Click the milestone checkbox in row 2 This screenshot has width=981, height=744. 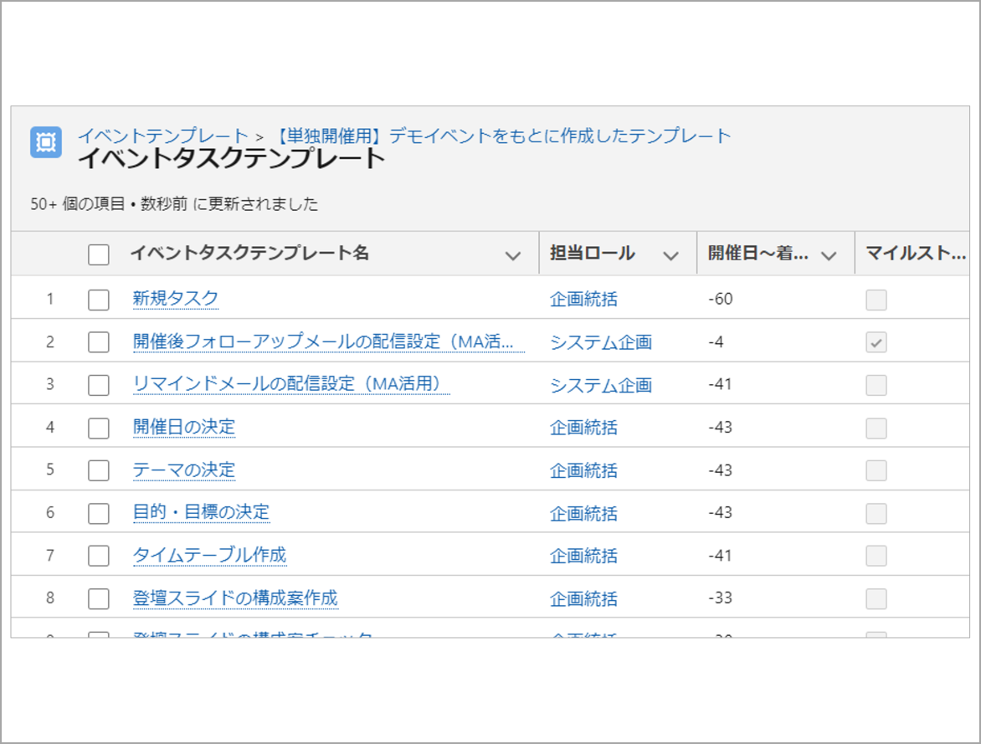(x=876, y=342)
